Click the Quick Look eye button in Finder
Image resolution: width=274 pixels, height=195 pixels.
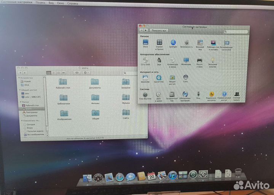tap(77, 73)
